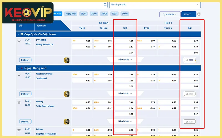This screenshot has width=222, height=138.
Task: Open AI analysis icon for West Ham match
Action: [x=67, y=94]
